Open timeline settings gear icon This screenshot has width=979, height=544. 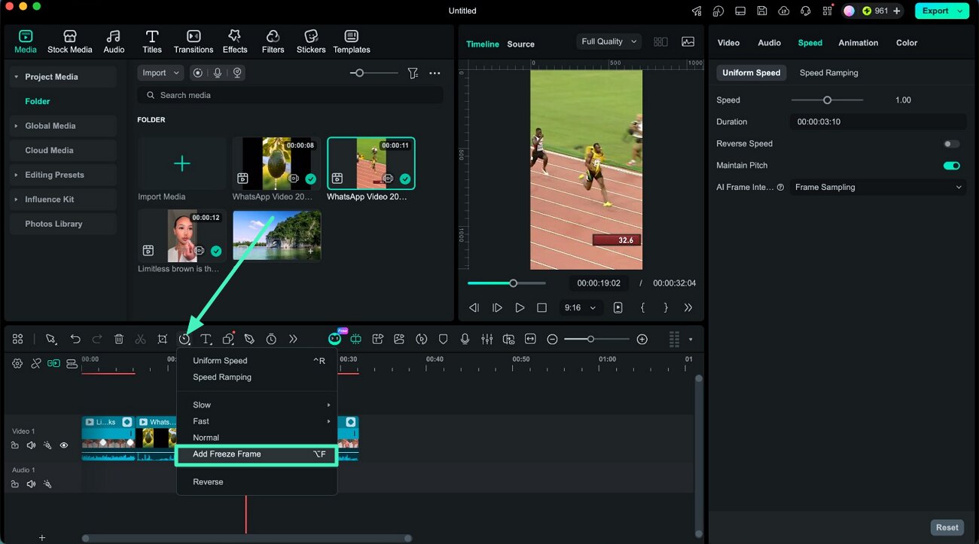pyautogui.click(x=17, y=363)
